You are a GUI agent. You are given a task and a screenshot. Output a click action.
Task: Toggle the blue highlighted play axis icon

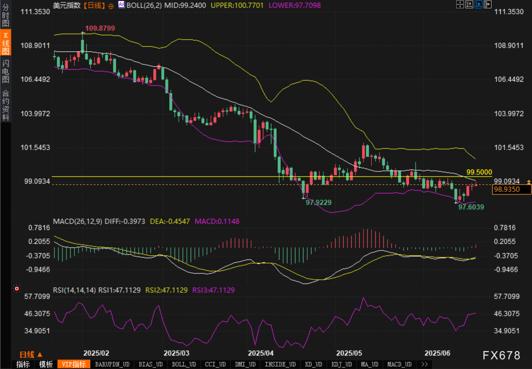(478, 5)
